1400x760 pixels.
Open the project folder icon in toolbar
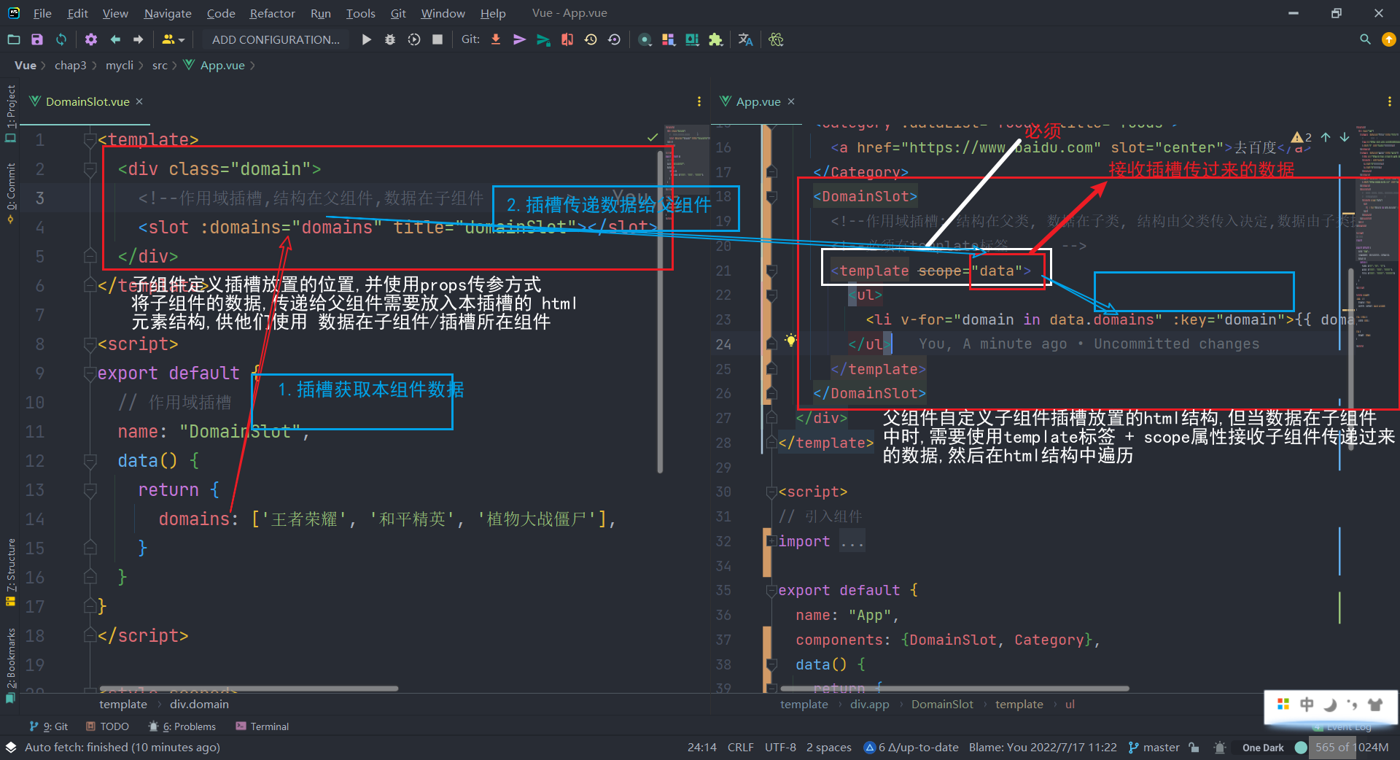14,39
